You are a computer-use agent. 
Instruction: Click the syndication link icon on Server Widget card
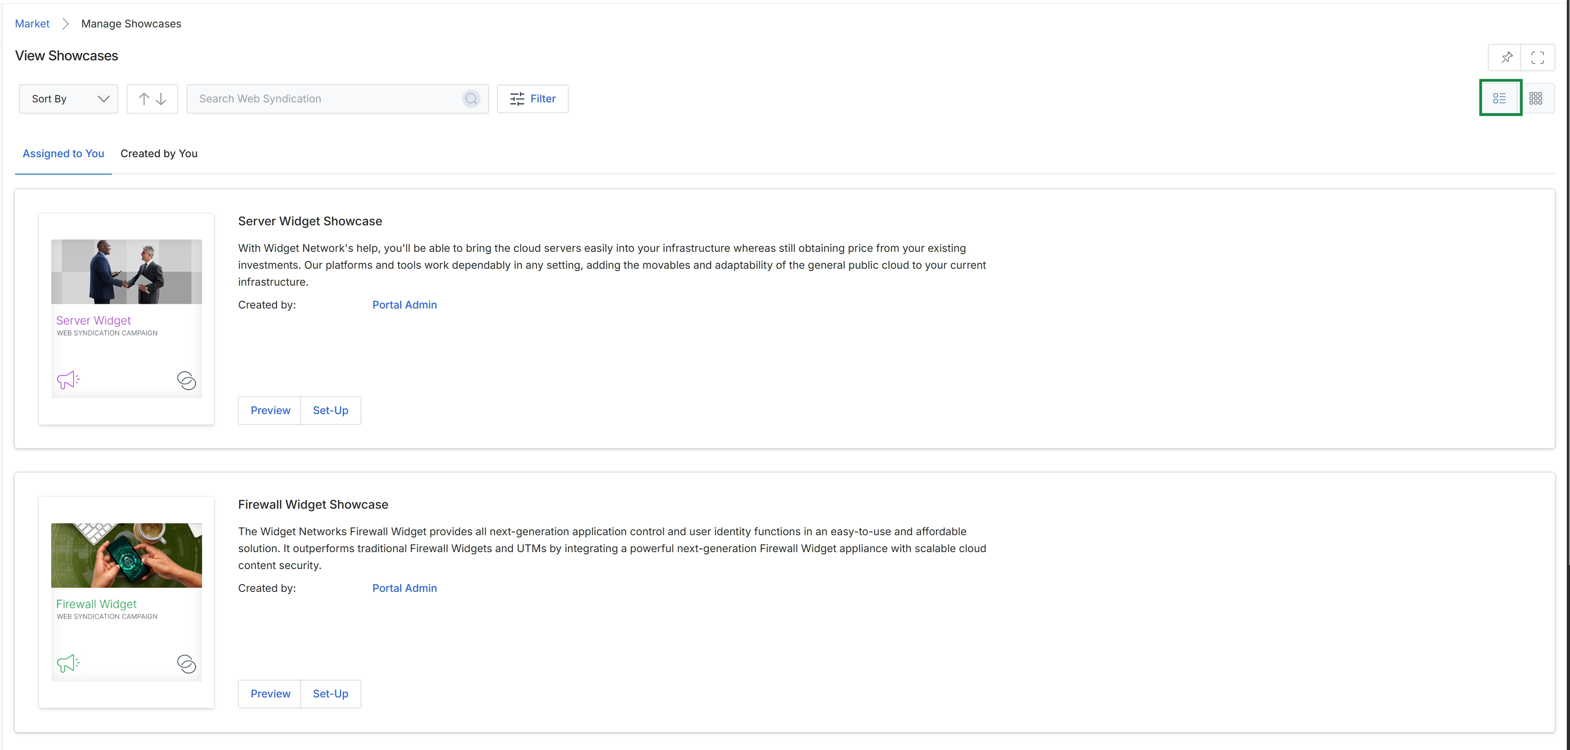point(186,380)
